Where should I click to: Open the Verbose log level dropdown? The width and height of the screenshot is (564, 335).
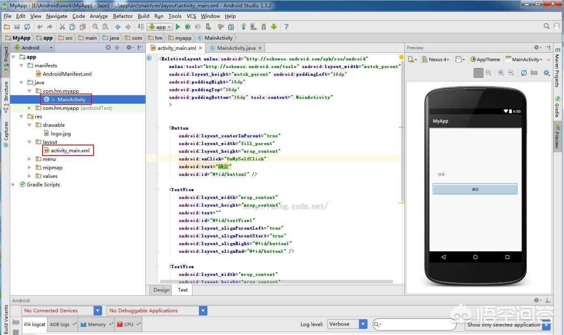(x=347, y=324)
